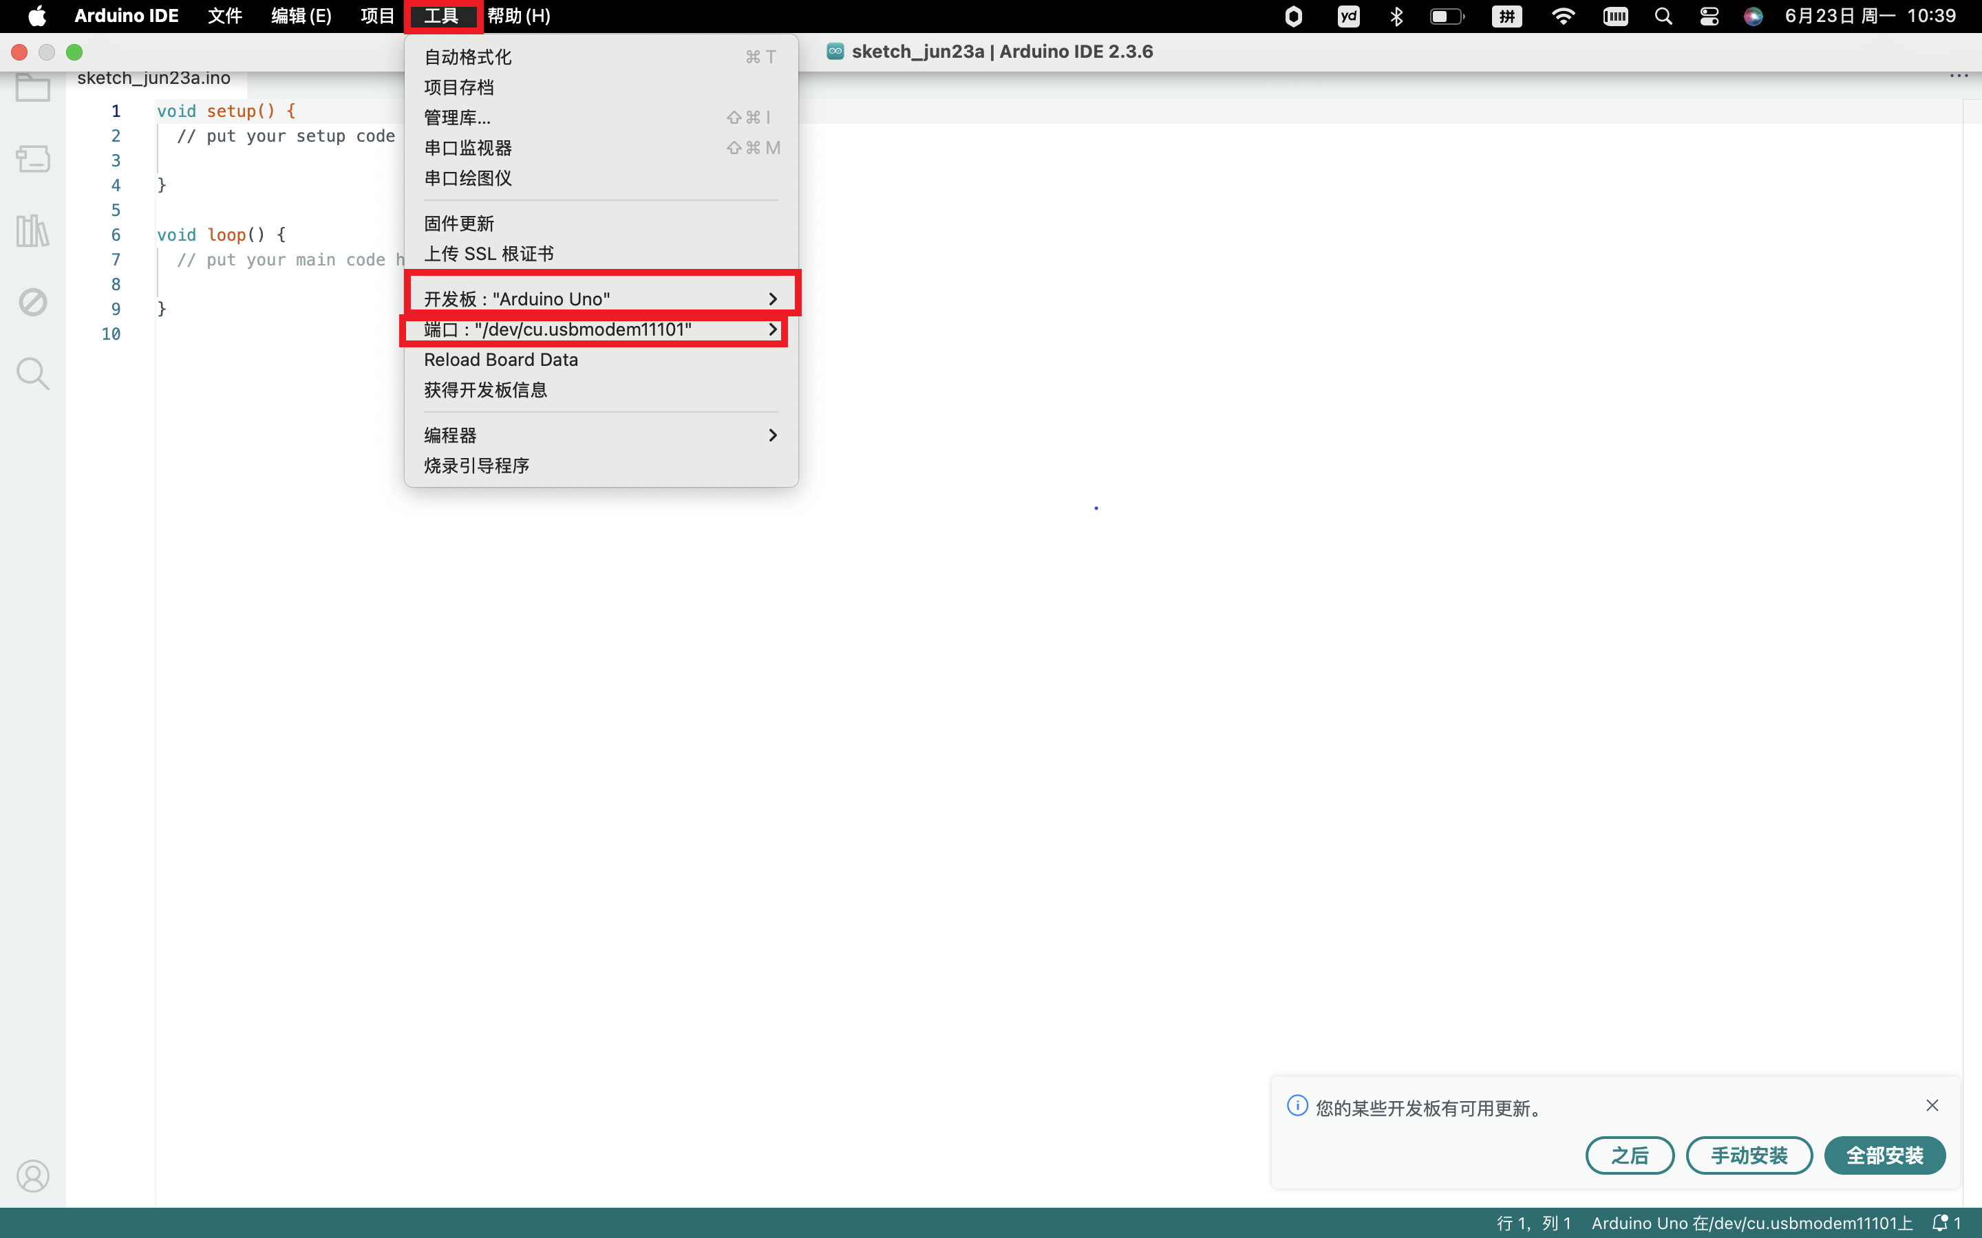Screen dimensions: 1982x1238
Task: Click the three-dot more menu at top right
Action: click(1958, 76)
